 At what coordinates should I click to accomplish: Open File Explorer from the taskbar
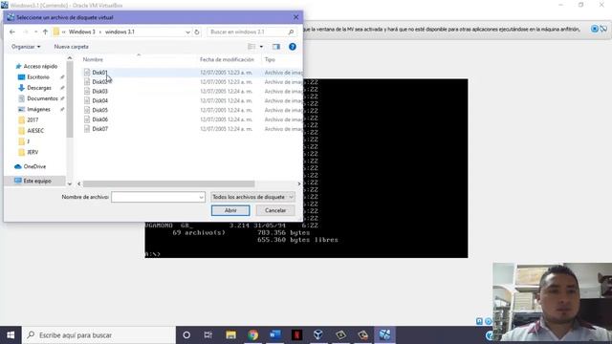click(230, 335)
